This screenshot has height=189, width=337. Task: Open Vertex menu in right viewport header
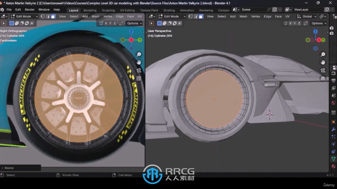(255, 16)
